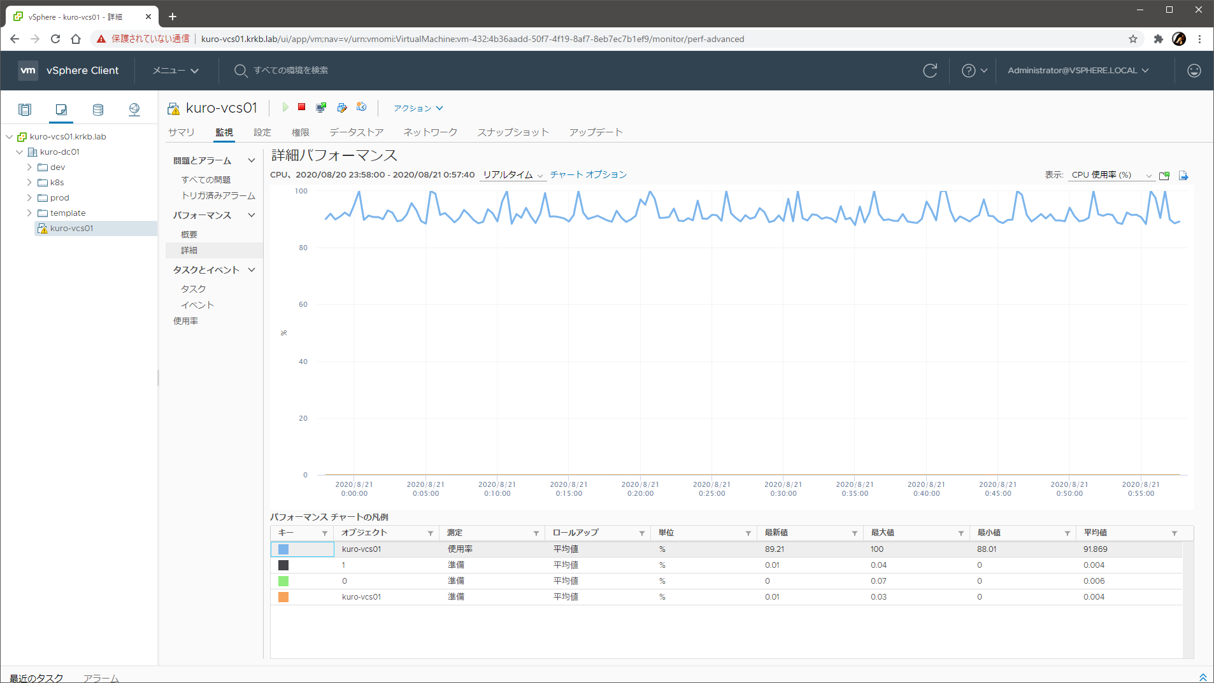1214x683 pixels.
Task: Launch the VM remote console icon
Action: pyautogui.click(x=321, y=108)
